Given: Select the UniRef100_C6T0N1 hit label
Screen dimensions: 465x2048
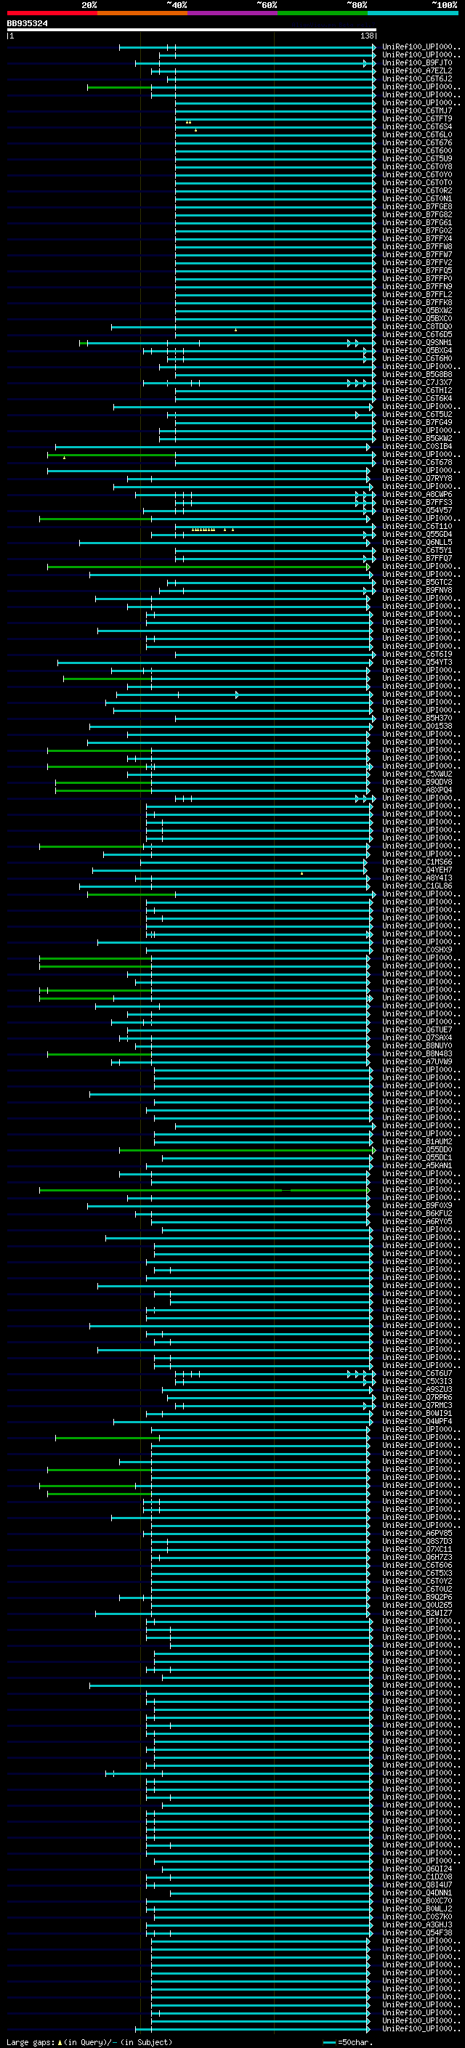Looking at the screenshot, I should click(417, 199).
